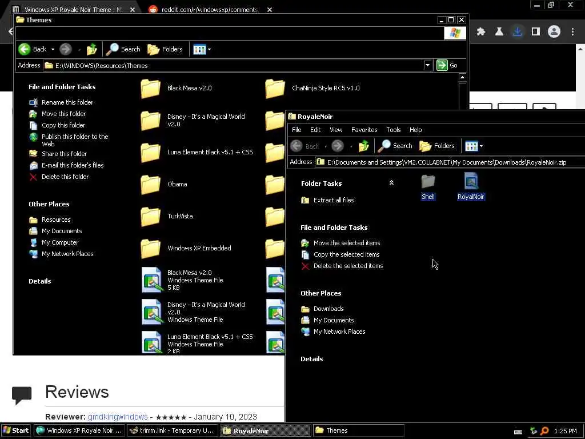Open My Network Places in RoyaleNoir window
This screenshot has height=439, width=585.
coord(333,332)
